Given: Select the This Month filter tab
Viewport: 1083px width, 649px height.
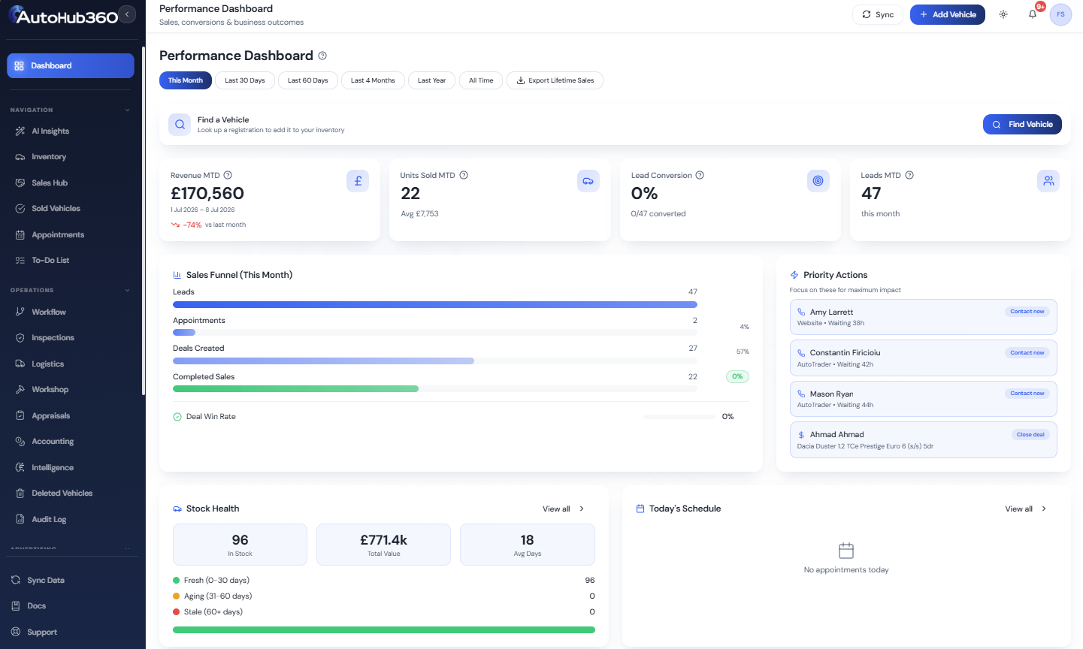Looking at the screenshot, I should tap(186, 80).
